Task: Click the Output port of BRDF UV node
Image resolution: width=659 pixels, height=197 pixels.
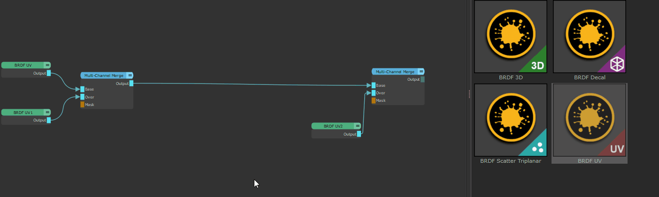Action: 49,73
